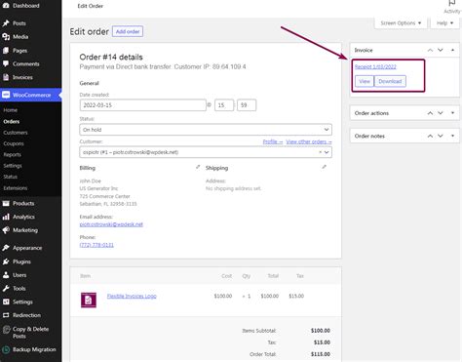Open the Orders submenu item

coord(12,121)
